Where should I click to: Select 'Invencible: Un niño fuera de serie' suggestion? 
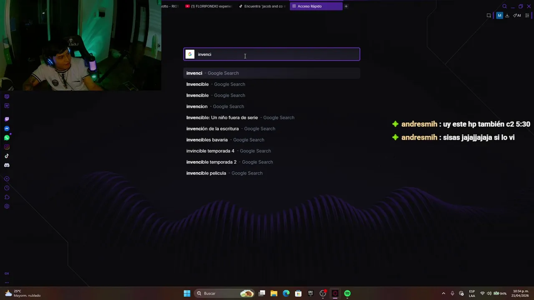click(x=272, y=117)
